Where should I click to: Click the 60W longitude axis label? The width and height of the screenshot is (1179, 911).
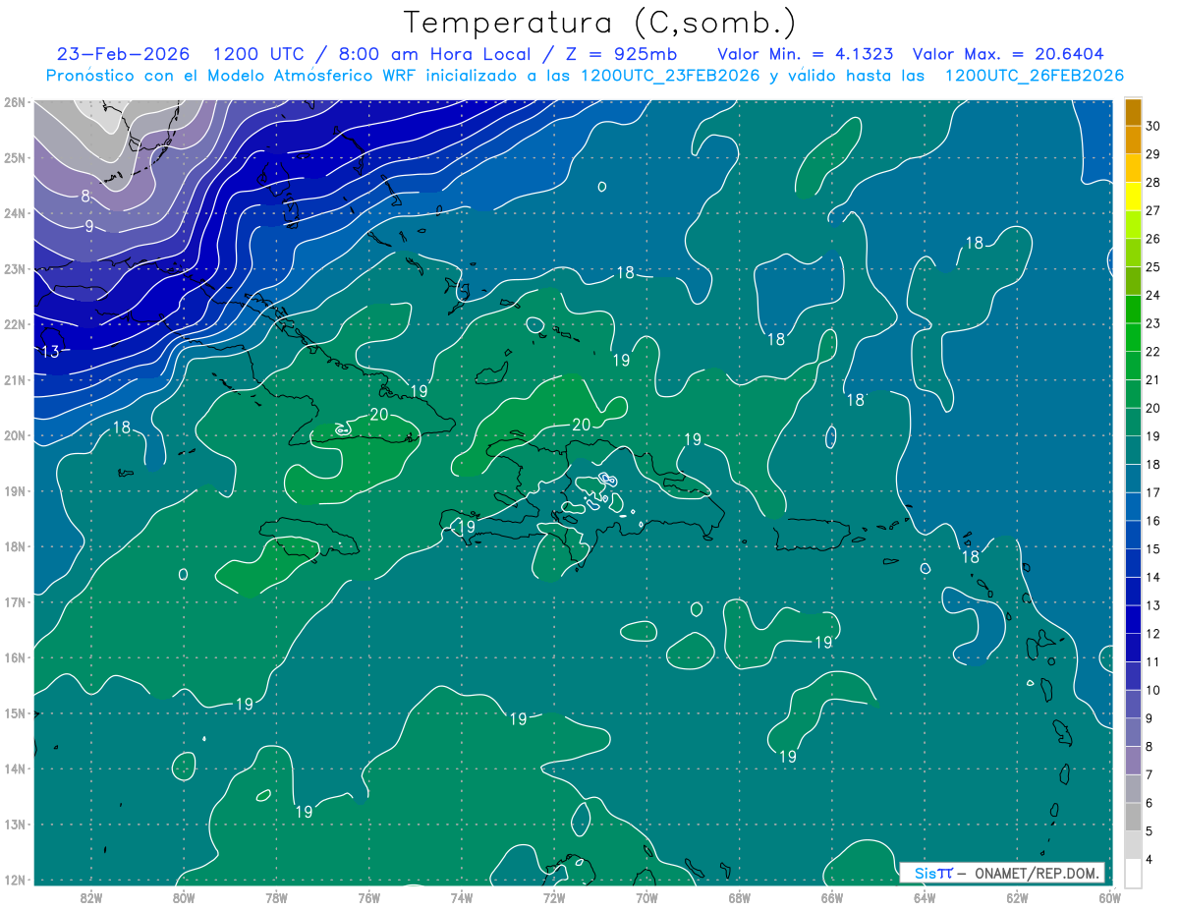pyautogui.click(x=1109, y=897)
